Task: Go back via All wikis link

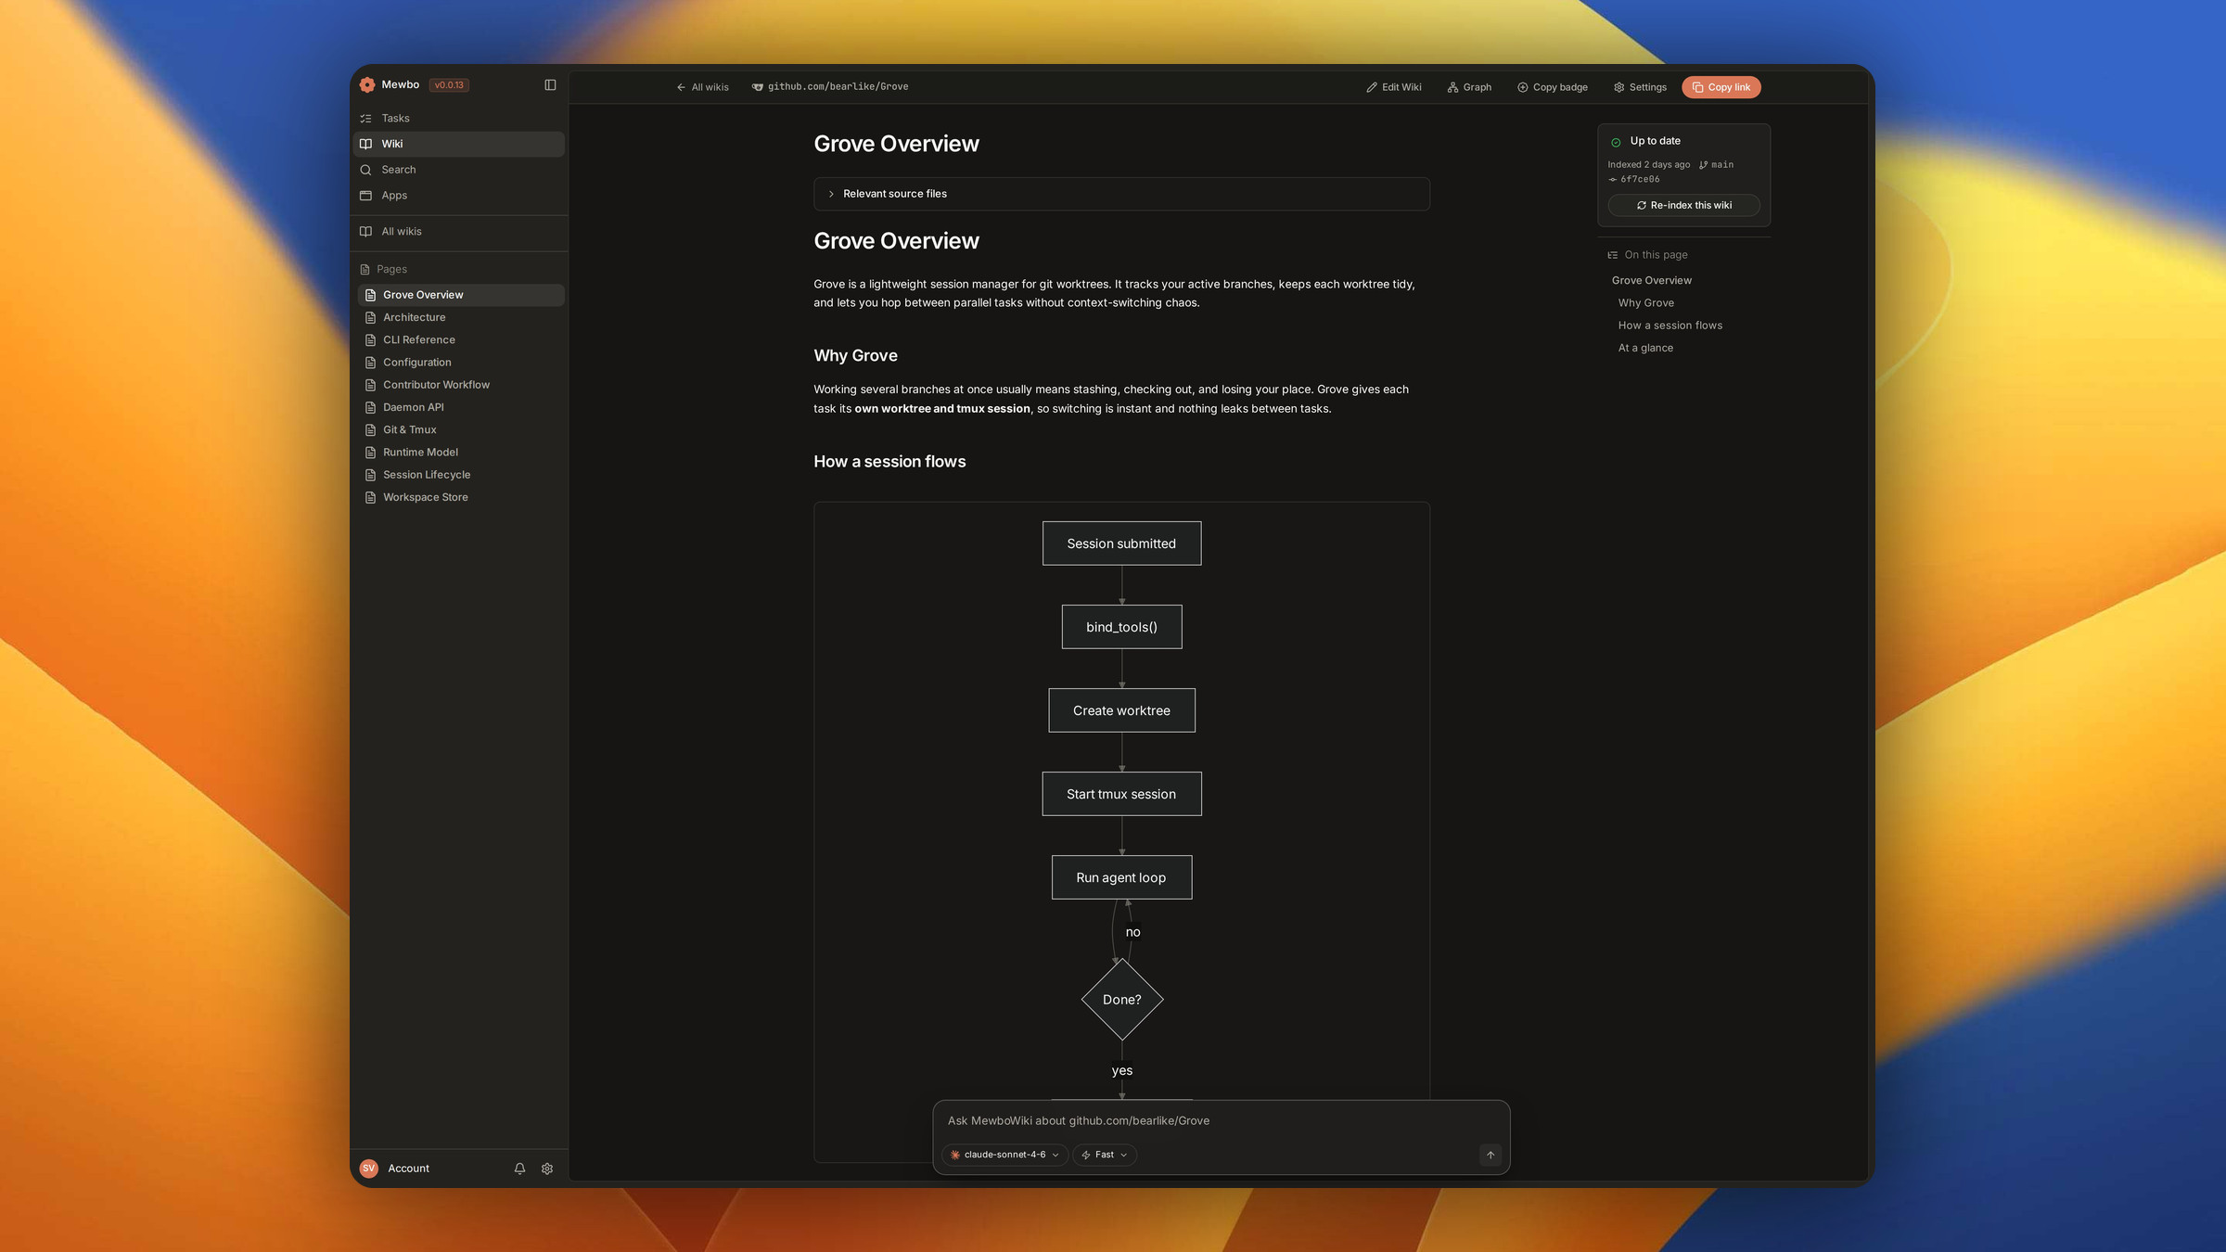Action: tap(702, 87)
